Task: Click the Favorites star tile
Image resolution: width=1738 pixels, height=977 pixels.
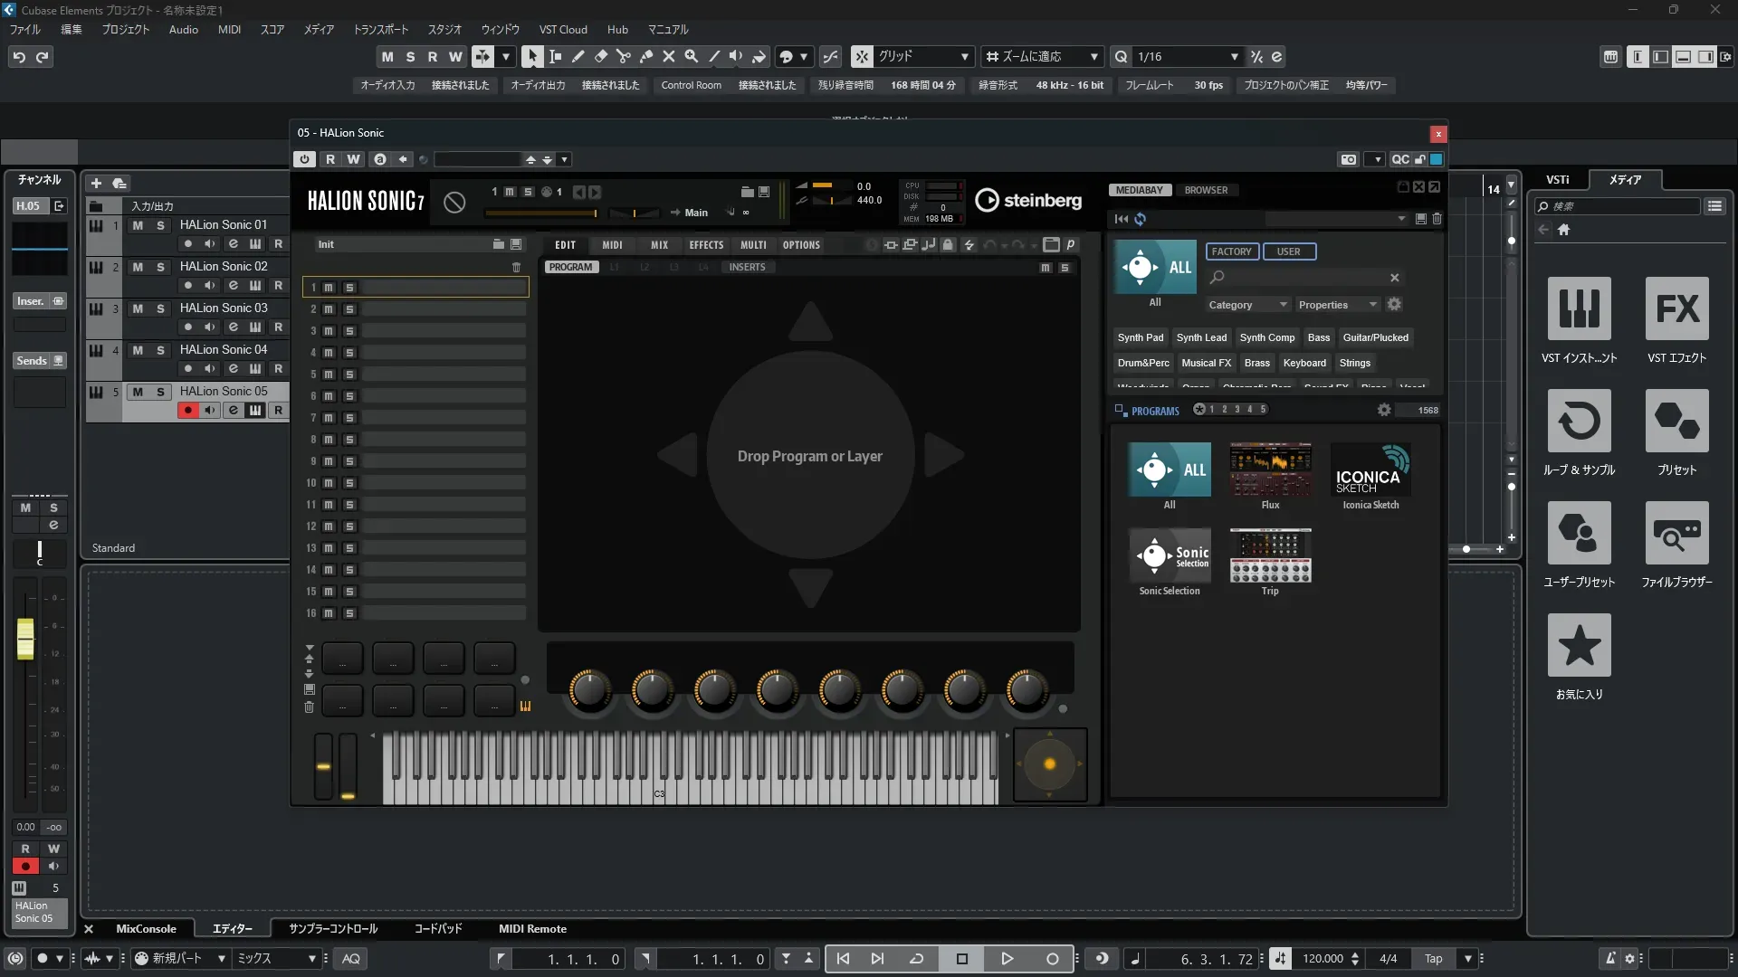Action: (x=1579, y=645)
